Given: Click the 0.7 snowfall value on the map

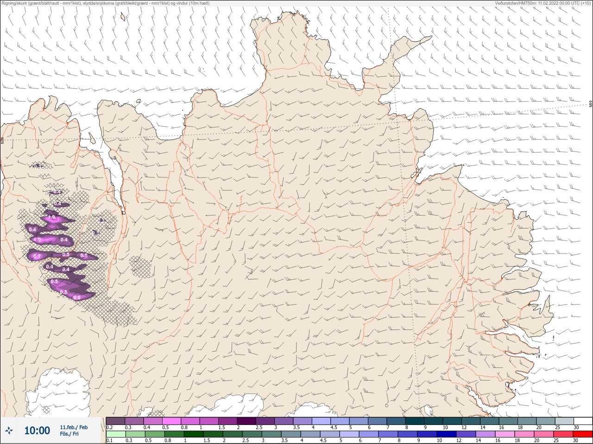Looking at the screenshot, I should [38, 256].
